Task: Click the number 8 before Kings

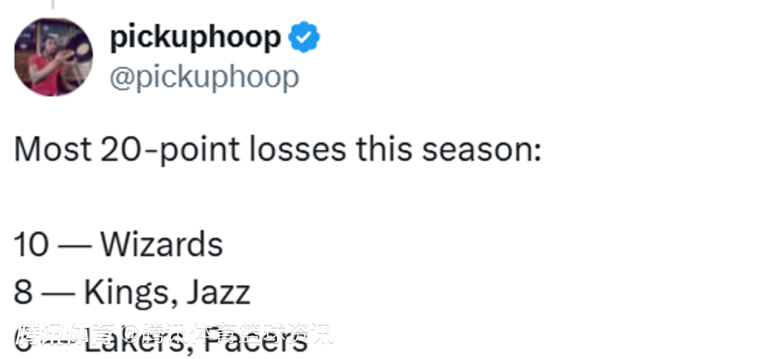Action: (22, 293)
